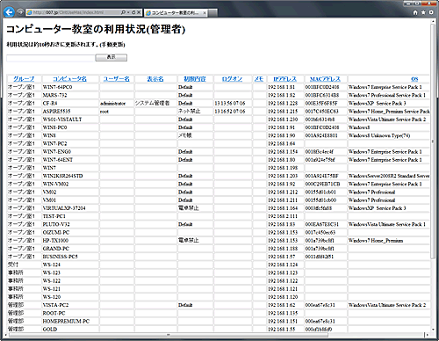Open Favorites with the star icon
Screen dimensions: 439x341
[x=423, y=12]
